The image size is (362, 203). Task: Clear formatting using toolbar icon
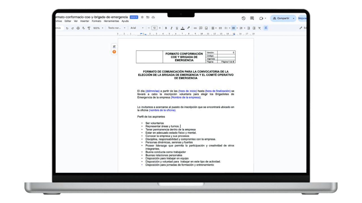click(x=259, y=28)
